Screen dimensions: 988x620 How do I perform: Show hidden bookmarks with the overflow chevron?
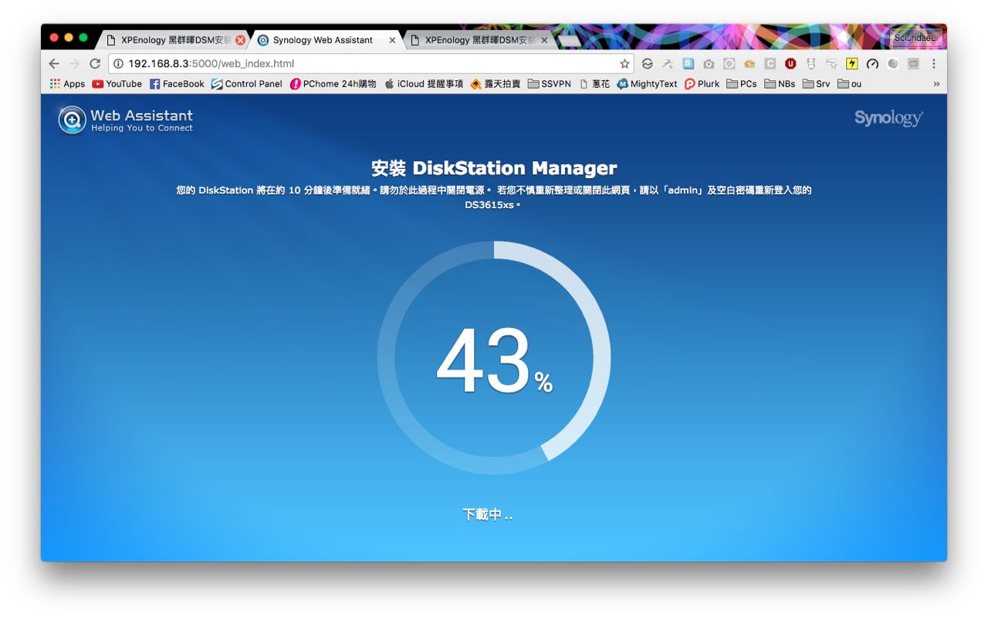click(936, 84)
